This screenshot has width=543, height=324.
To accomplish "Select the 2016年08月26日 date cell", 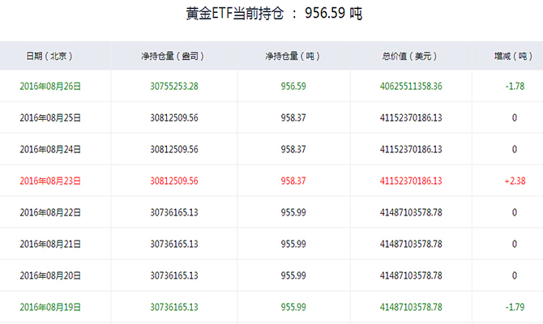I will pos(50,86).
